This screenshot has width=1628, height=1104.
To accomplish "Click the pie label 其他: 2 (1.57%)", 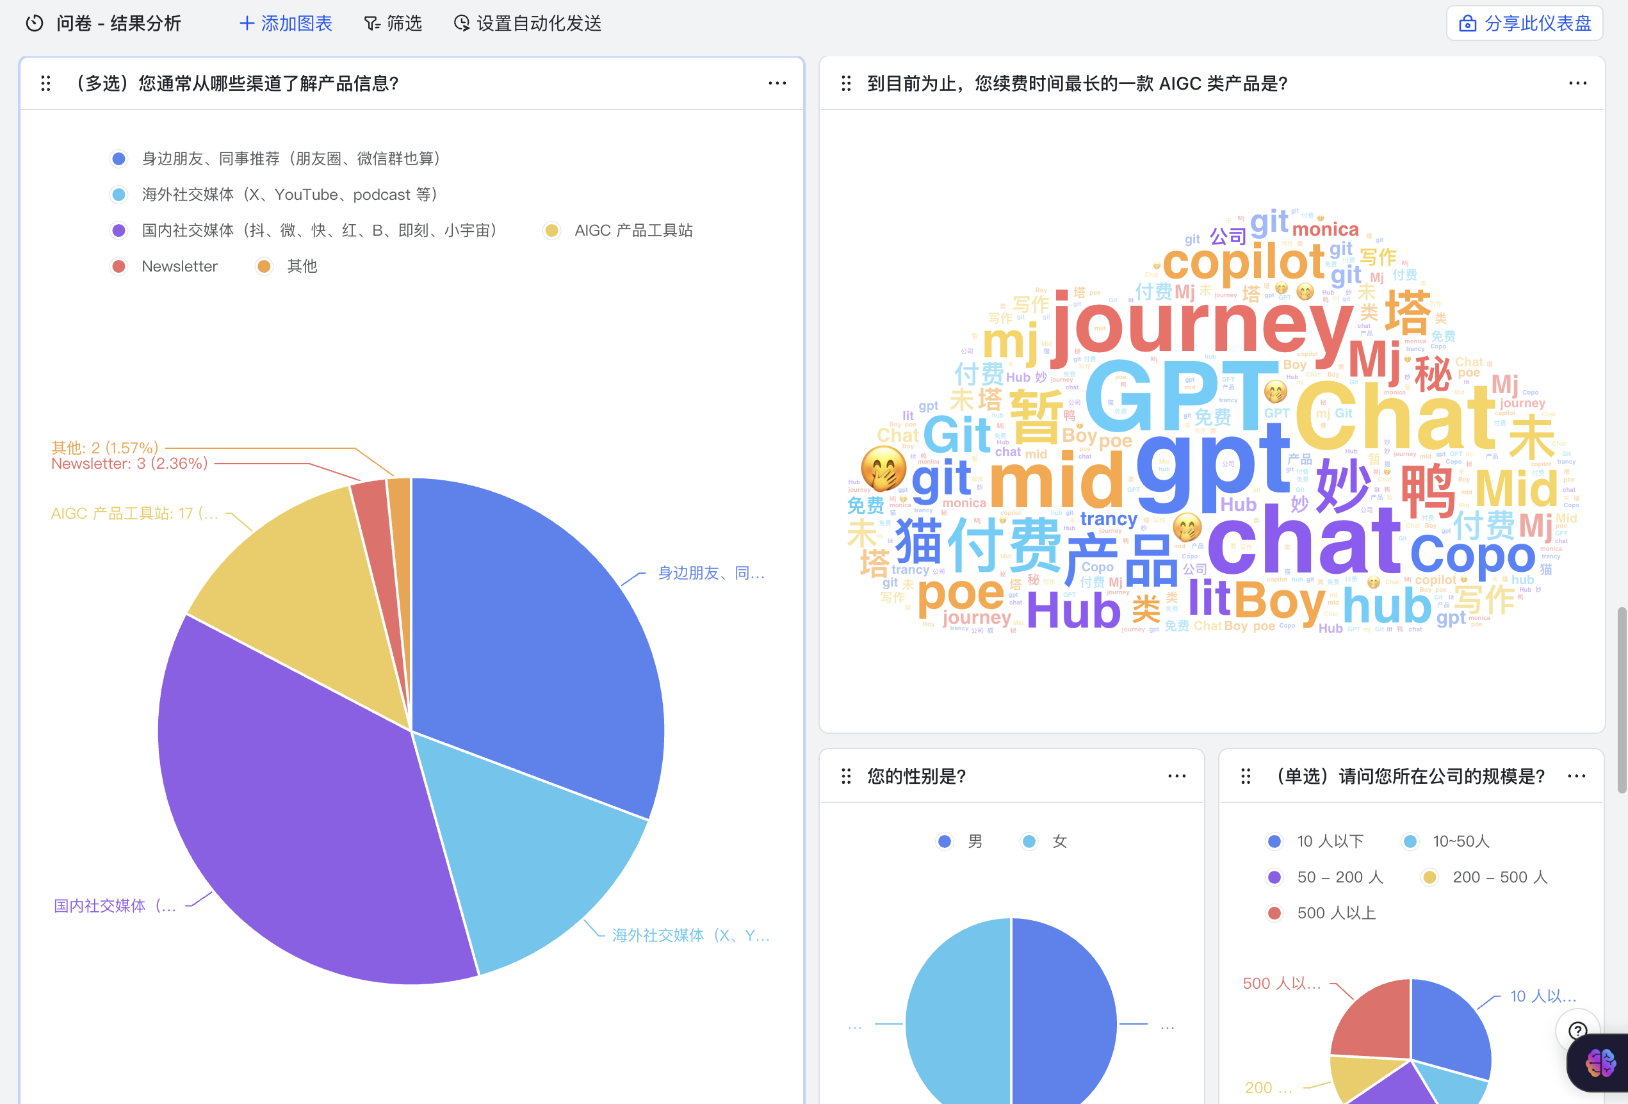I will (x=105, y=448).
